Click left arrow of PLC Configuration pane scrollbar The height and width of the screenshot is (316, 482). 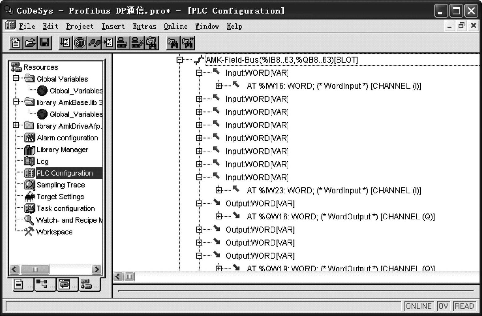(x=118, y=277)
